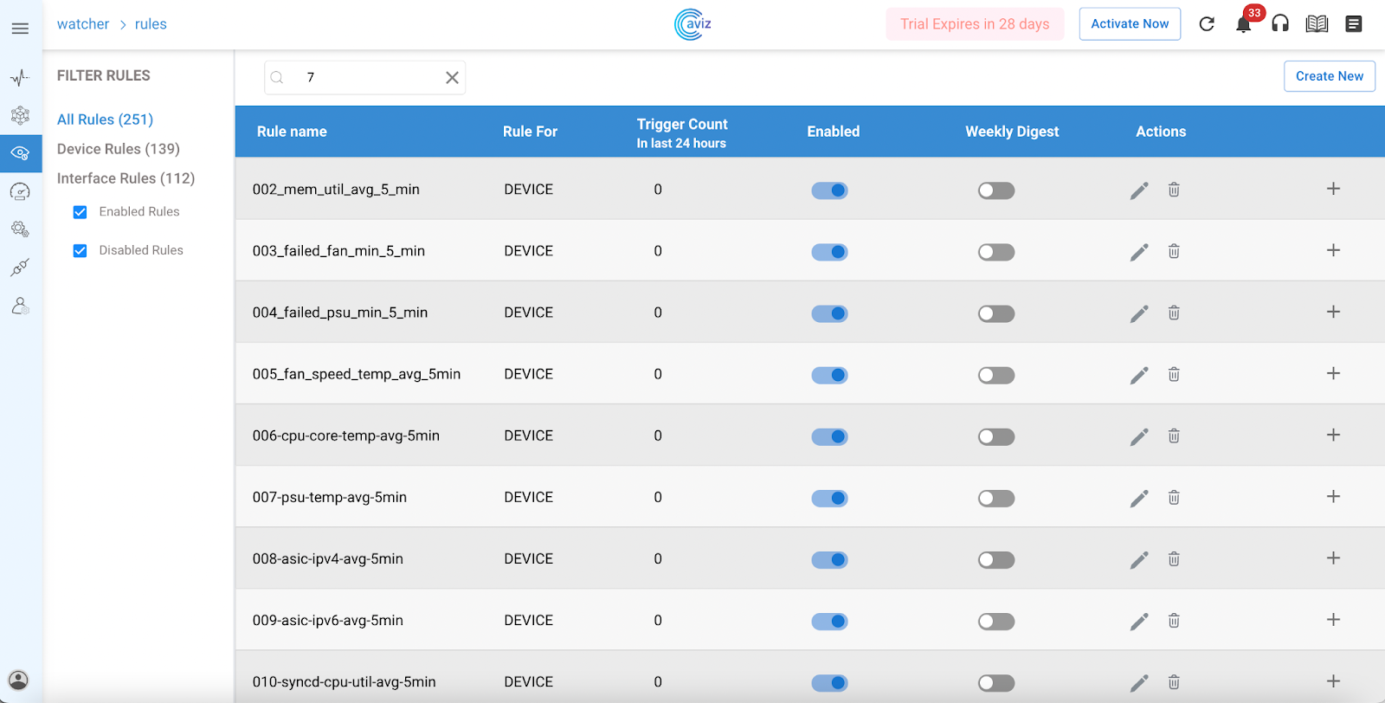This screenshot has height=703, width=1385.
Task: Click the refresh icon in header
Action: (1207, 24)
